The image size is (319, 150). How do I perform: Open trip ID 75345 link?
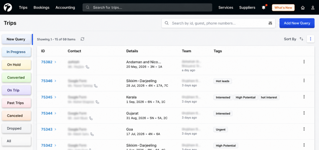pos(47,97)
